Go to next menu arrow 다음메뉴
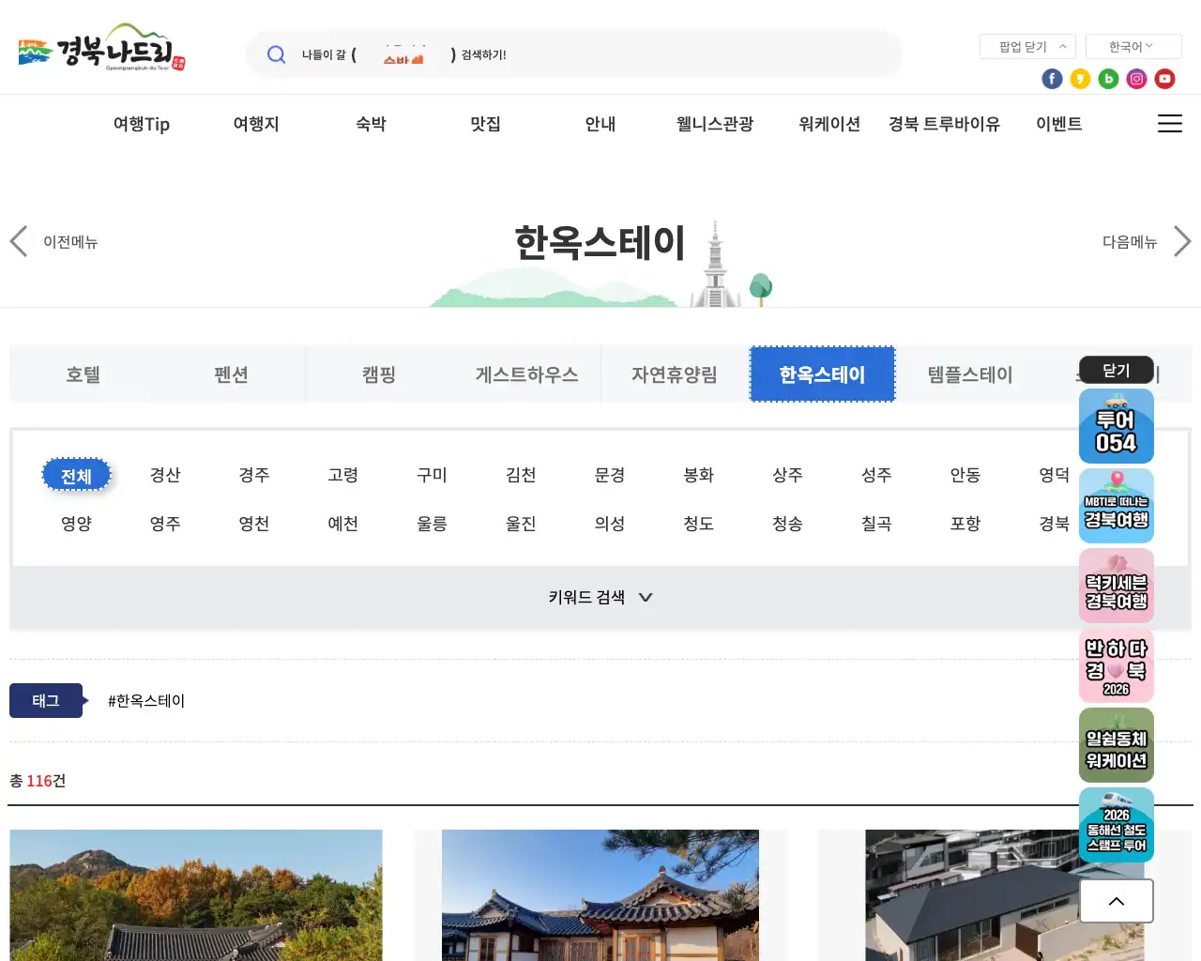This screenshot has width=1201, height=961. 1147,242
